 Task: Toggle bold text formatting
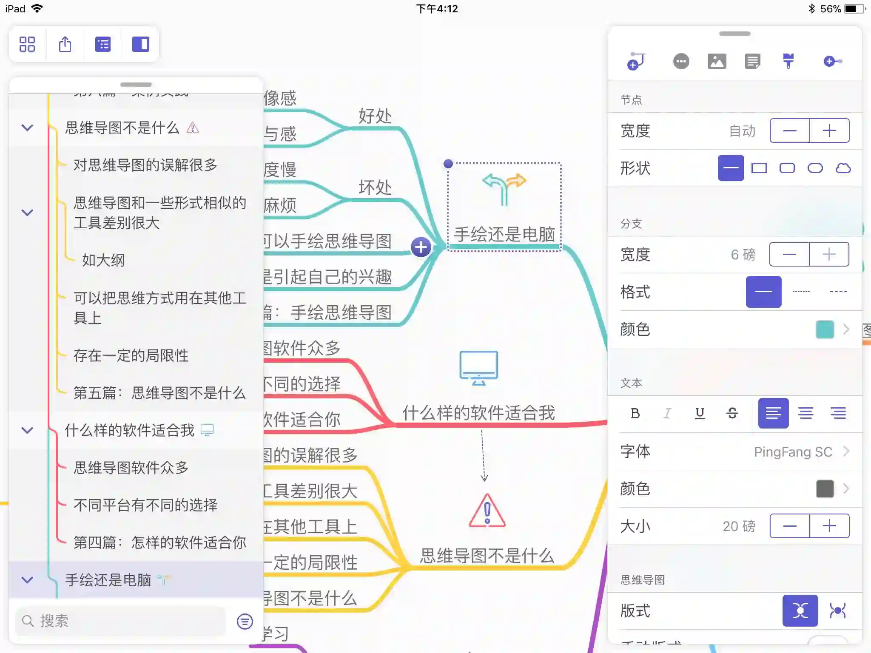pos(635,413)
